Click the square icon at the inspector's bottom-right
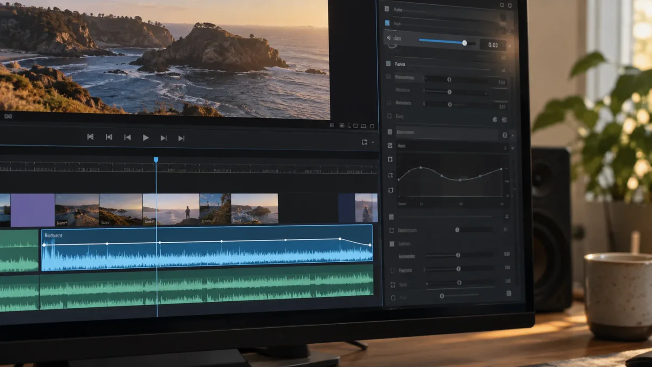Screen dimensions: 652x367 (x=509, y=293)
